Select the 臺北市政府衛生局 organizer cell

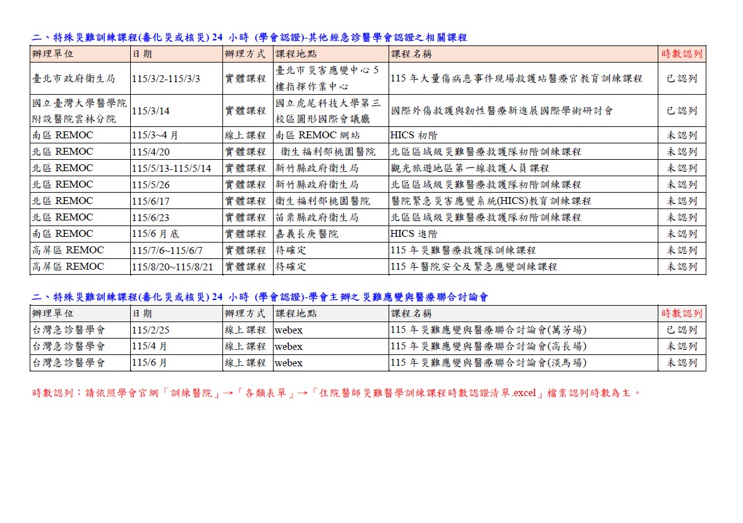[x=74, y=78]
